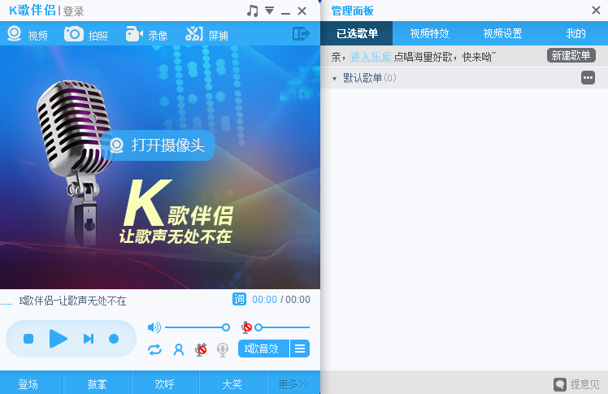Image resolution: width=608 pixels, height=394 pixels.
Task: Open the title bar dropdown triangle menu
Action: point(270,11)
